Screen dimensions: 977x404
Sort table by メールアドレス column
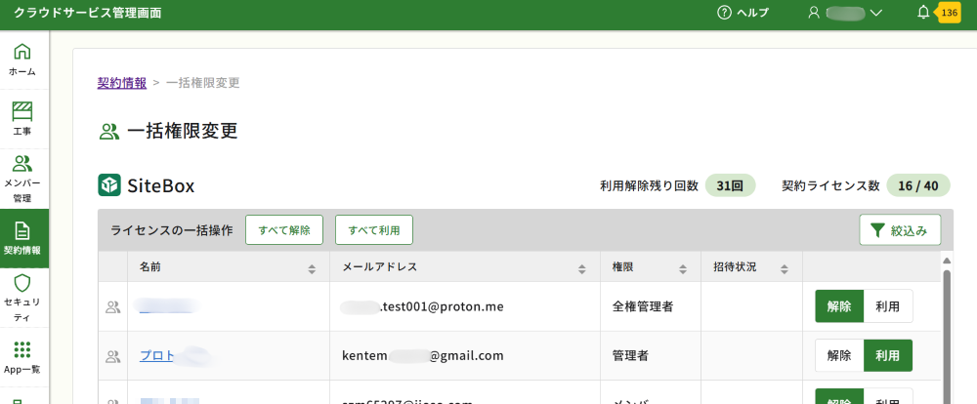[581, 268]
